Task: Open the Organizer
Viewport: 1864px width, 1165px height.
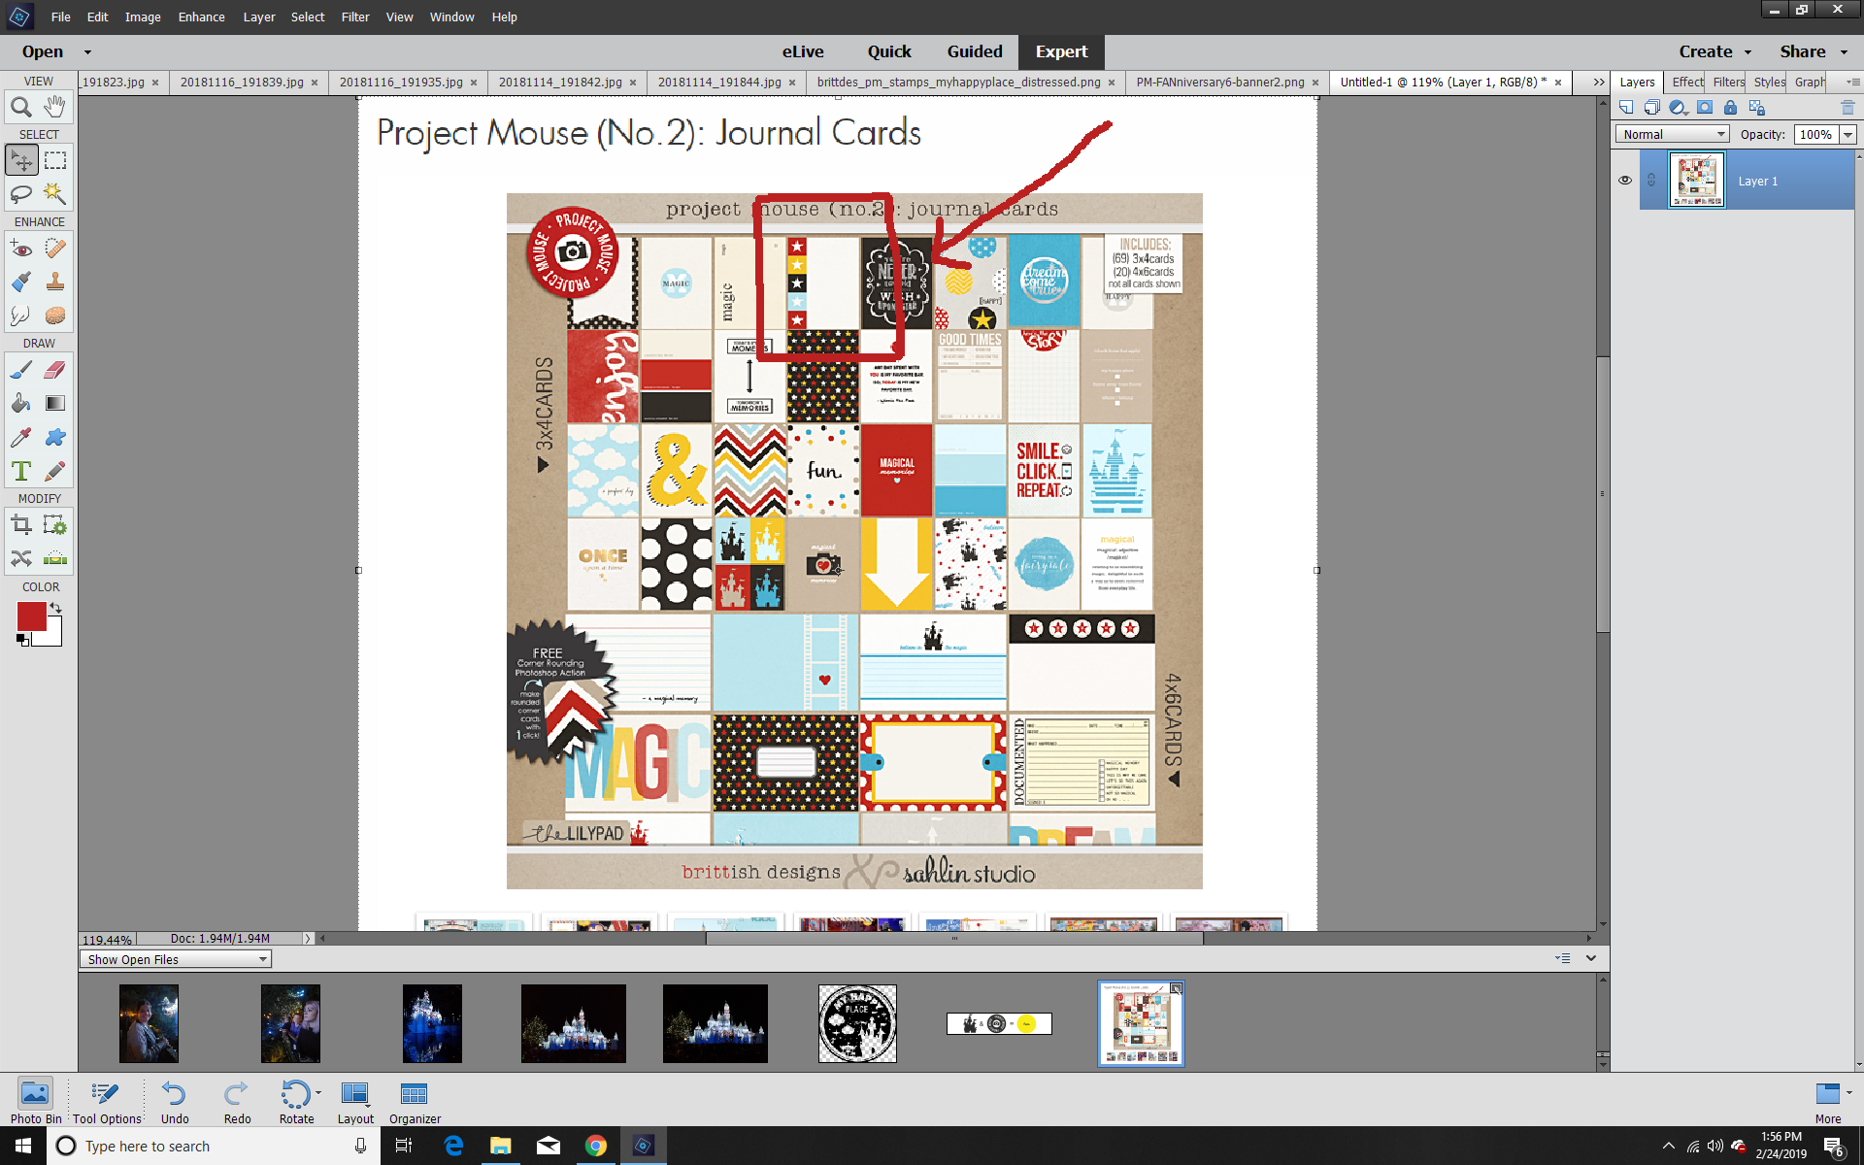Action: tap(415, 1101)
